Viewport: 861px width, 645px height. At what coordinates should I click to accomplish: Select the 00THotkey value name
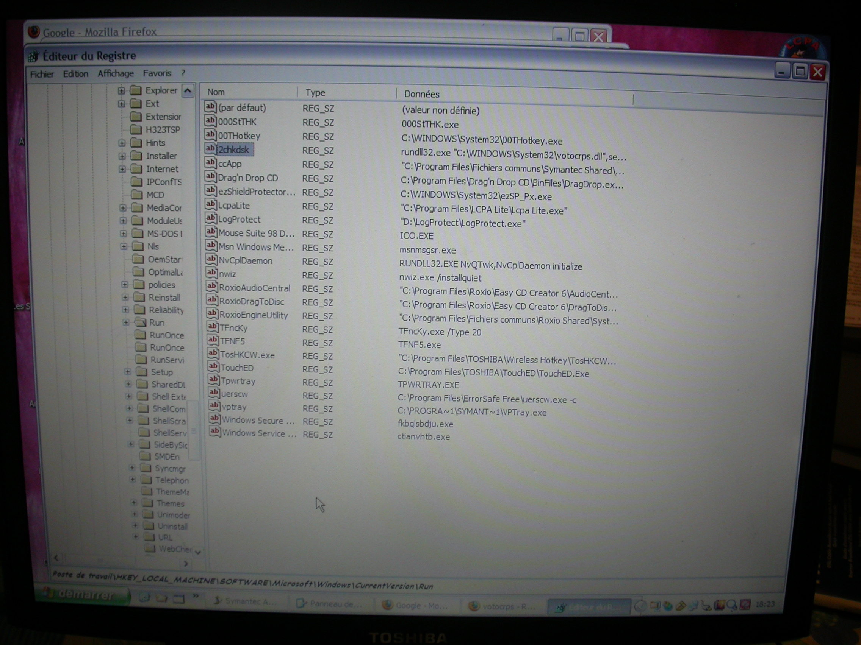pos(239,136)
